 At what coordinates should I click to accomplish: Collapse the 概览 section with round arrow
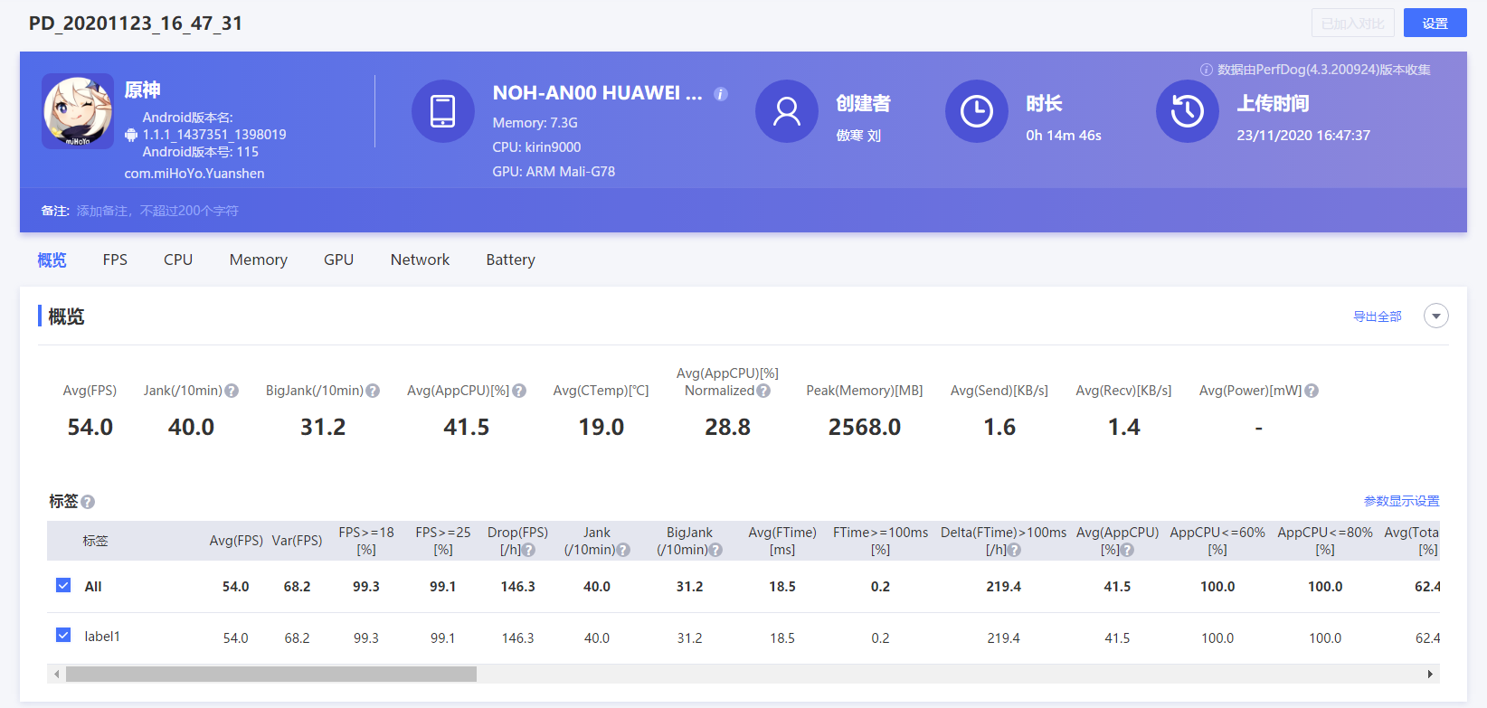(x=1436, y=316)
